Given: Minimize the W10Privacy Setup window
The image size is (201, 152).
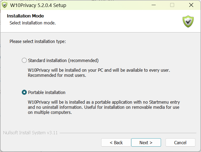Looking at the screenshot, I should point(154,5).
